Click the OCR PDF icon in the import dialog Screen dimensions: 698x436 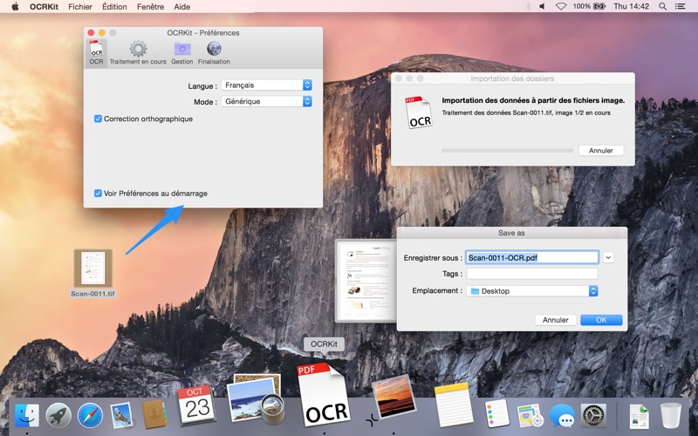[419, 112]
